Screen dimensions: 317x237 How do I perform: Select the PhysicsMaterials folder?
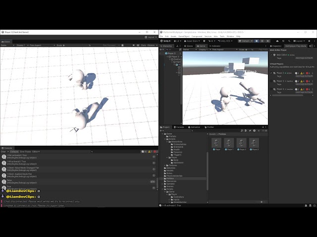(173, 176)
